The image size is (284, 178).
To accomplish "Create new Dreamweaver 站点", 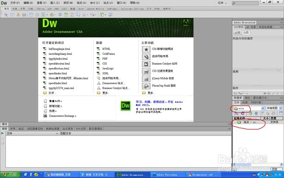I will [114, 83].
